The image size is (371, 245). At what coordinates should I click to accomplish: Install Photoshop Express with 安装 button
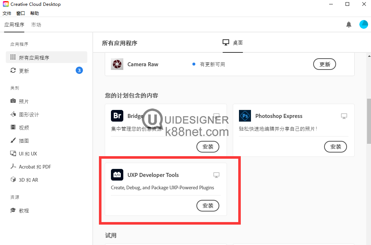pos(335,146)
